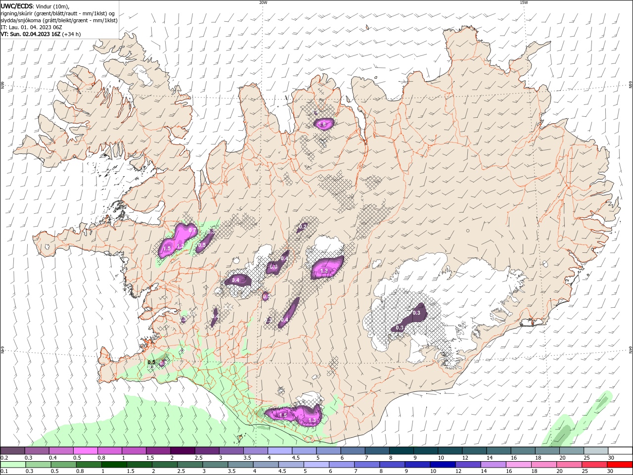The image size is (633, 475).
Task: Click the black '0.5' value in southwest rain area
Action: pos(151,362)
